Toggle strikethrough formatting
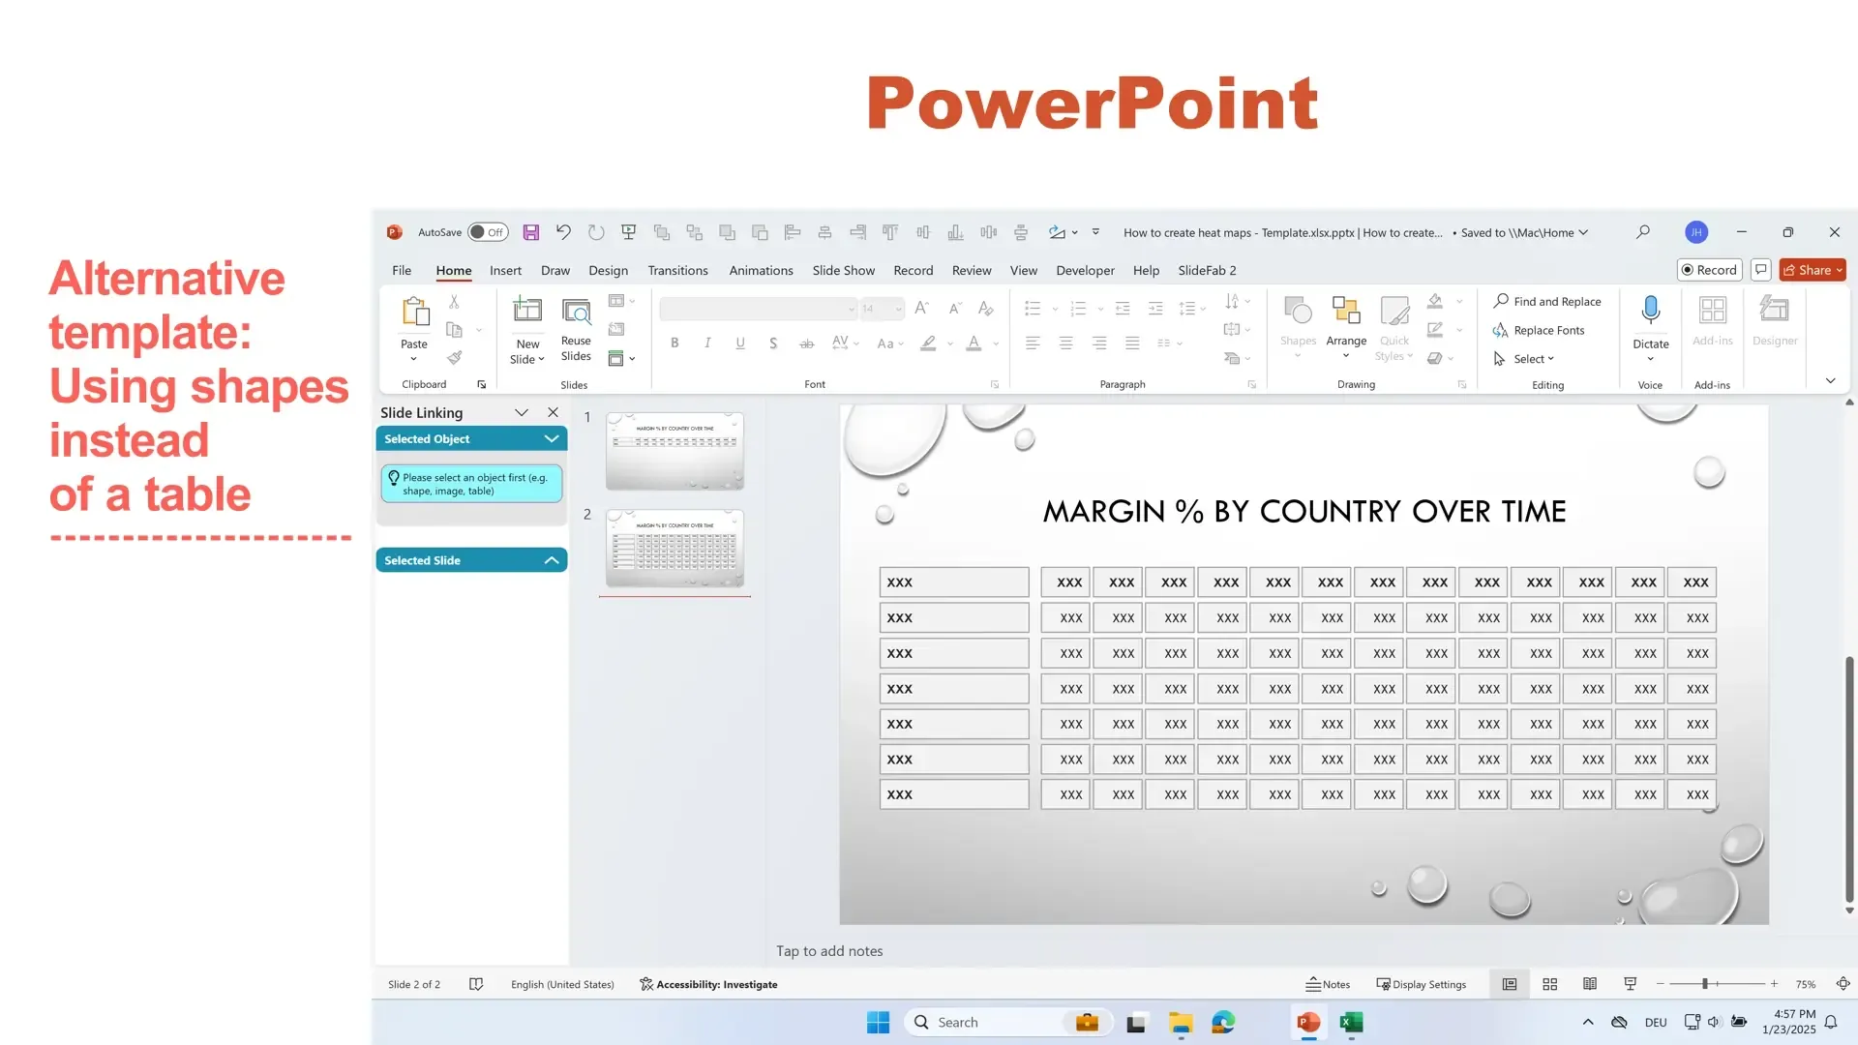 point(806,343)
